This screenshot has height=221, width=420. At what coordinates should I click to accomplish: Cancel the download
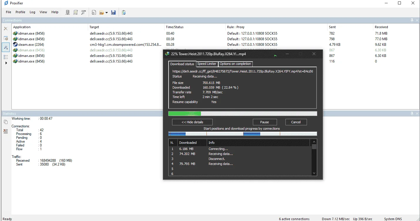pos(296,122)
